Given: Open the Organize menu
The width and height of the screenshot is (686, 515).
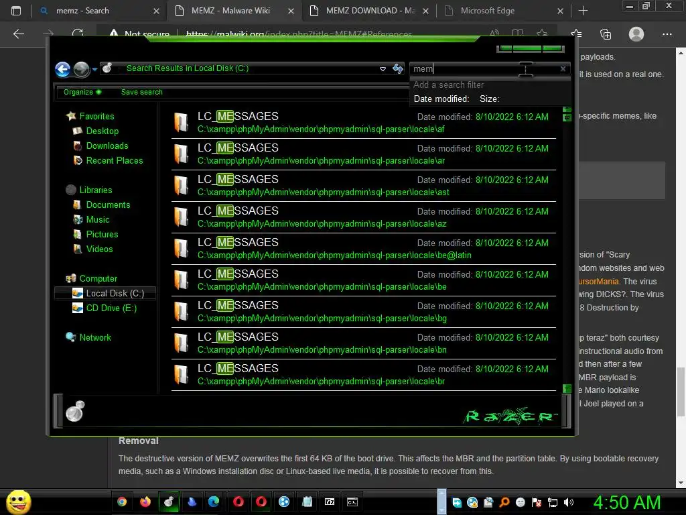Looking at the screenshot, I should 82,92.
